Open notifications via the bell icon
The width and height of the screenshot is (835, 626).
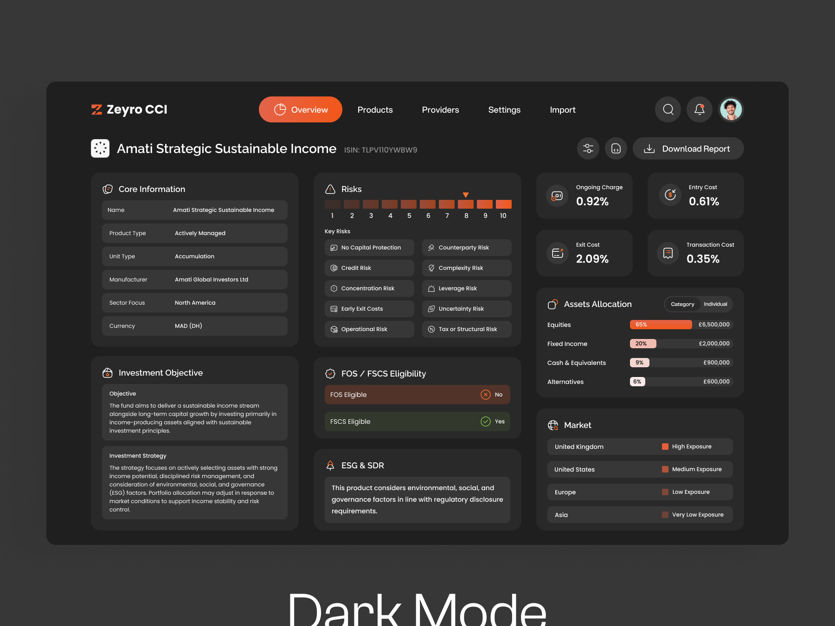click(x=699, y=109)
